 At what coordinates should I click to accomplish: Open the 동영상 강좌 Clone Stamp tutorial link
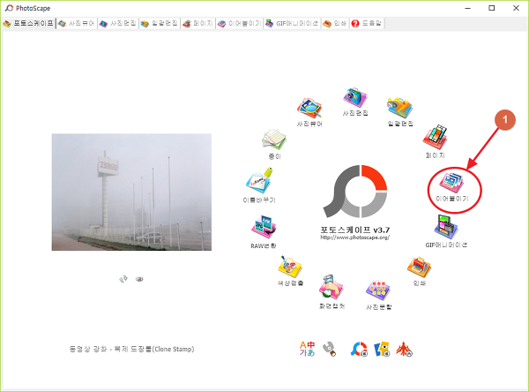coord(131,349)
